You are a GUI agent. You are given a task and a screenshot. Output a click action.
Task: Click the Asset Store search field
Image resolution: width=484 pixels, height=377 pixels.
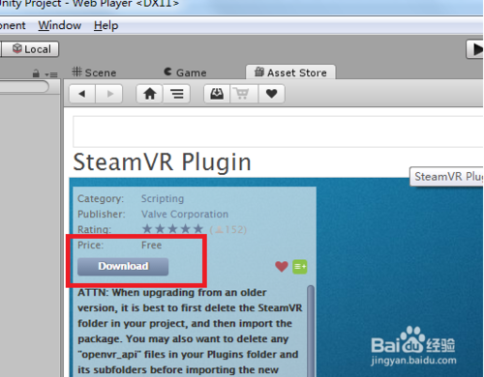coord(278,131)
